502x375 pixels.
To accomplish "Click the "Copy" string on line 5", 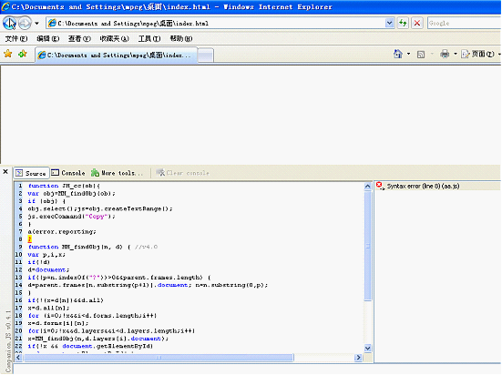I will pyautogui.click(x=97, y=217).
